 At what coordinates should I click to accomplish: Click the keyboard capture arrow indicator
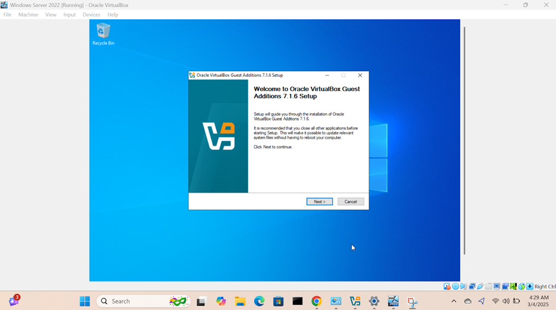tap(530, 286)
